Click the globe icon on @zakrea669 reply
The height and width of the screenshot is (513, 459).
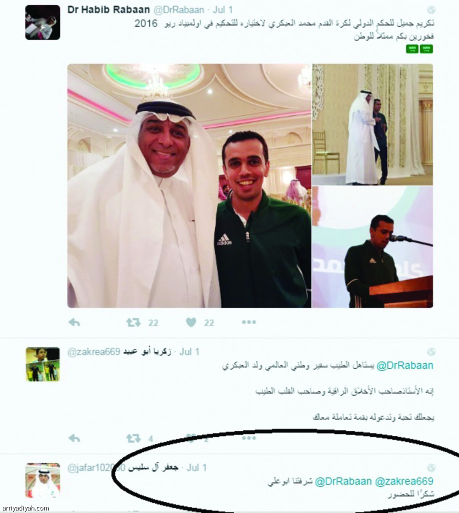pyautogui.click(x=431, y=352)
